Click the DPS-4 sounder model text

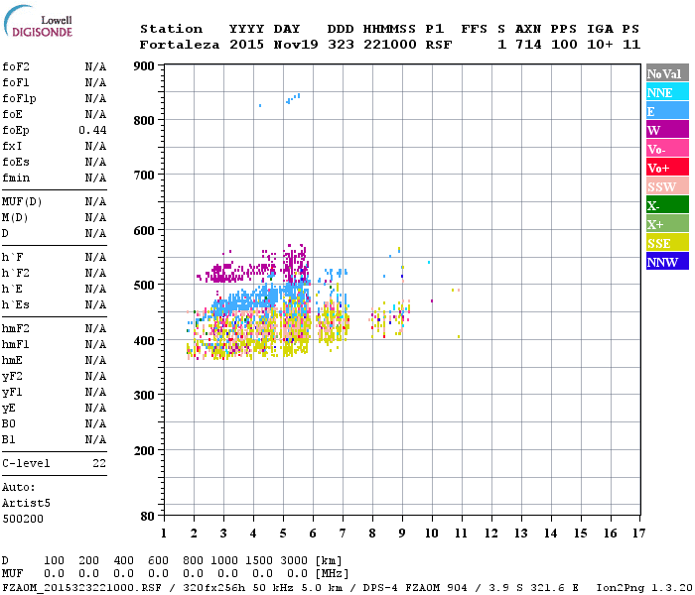[380, 588]
